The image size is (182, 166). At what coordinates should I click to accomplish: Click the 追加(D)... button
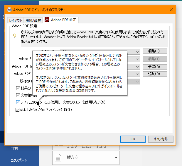155,74
